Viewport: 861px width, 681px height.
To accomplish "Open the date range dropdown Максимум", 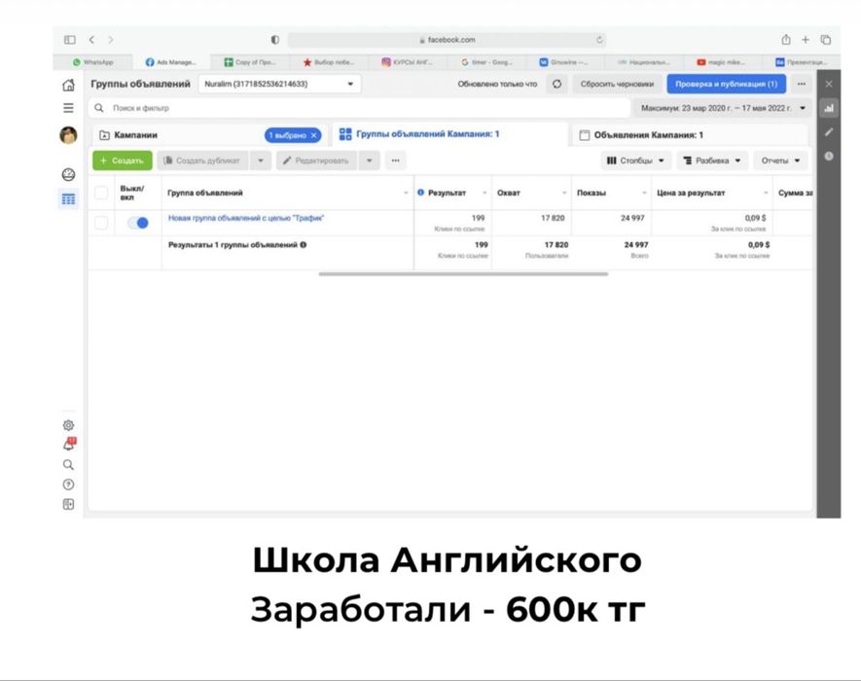I will pyautogui.click(x=723, y=108).
